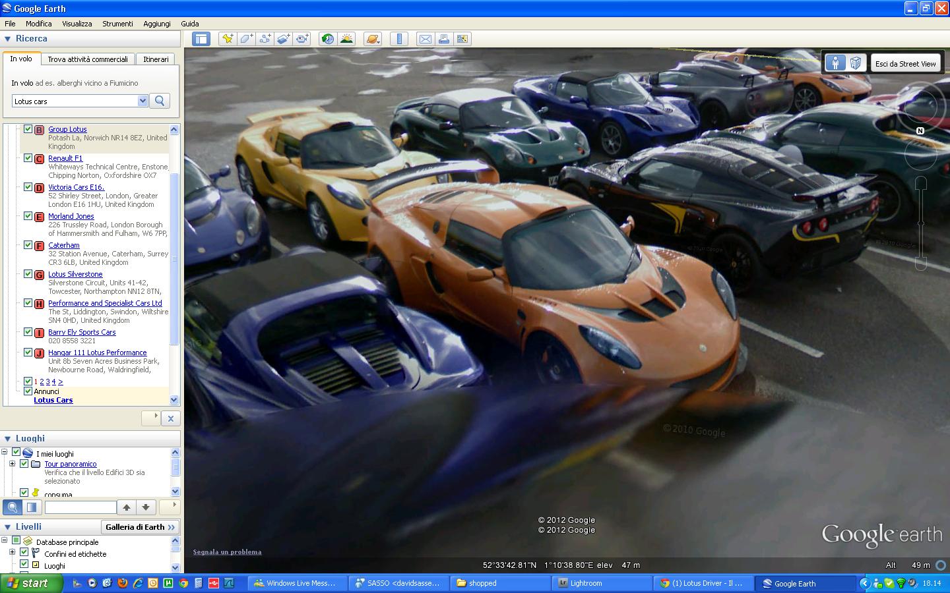
Task: Uncheck the Renault F1 result checkbox
Action: (28, 158)
